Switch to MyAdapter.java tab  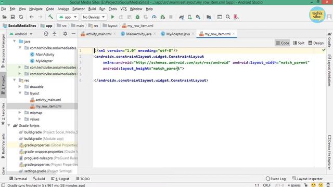click(178, 34)
